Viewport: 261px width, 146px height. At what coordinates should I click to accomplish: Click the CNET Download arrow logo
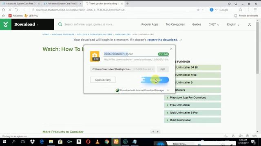click(6, 24)
